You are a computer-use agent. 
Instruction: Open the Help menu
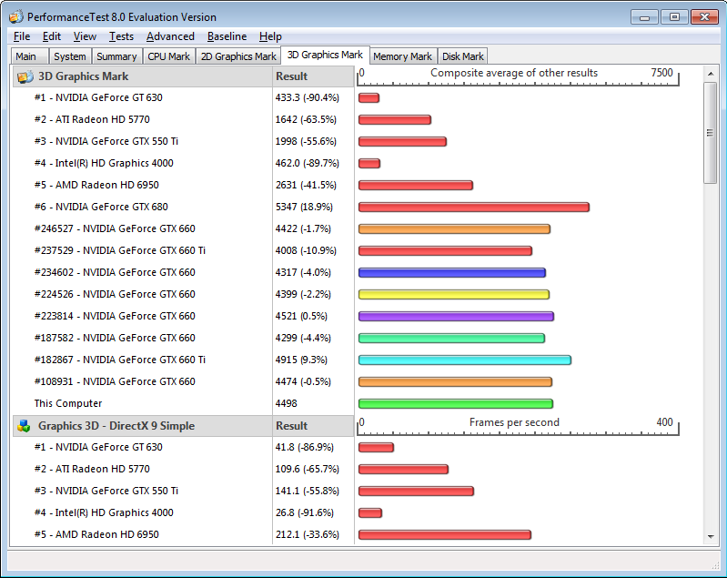(270, 36)
